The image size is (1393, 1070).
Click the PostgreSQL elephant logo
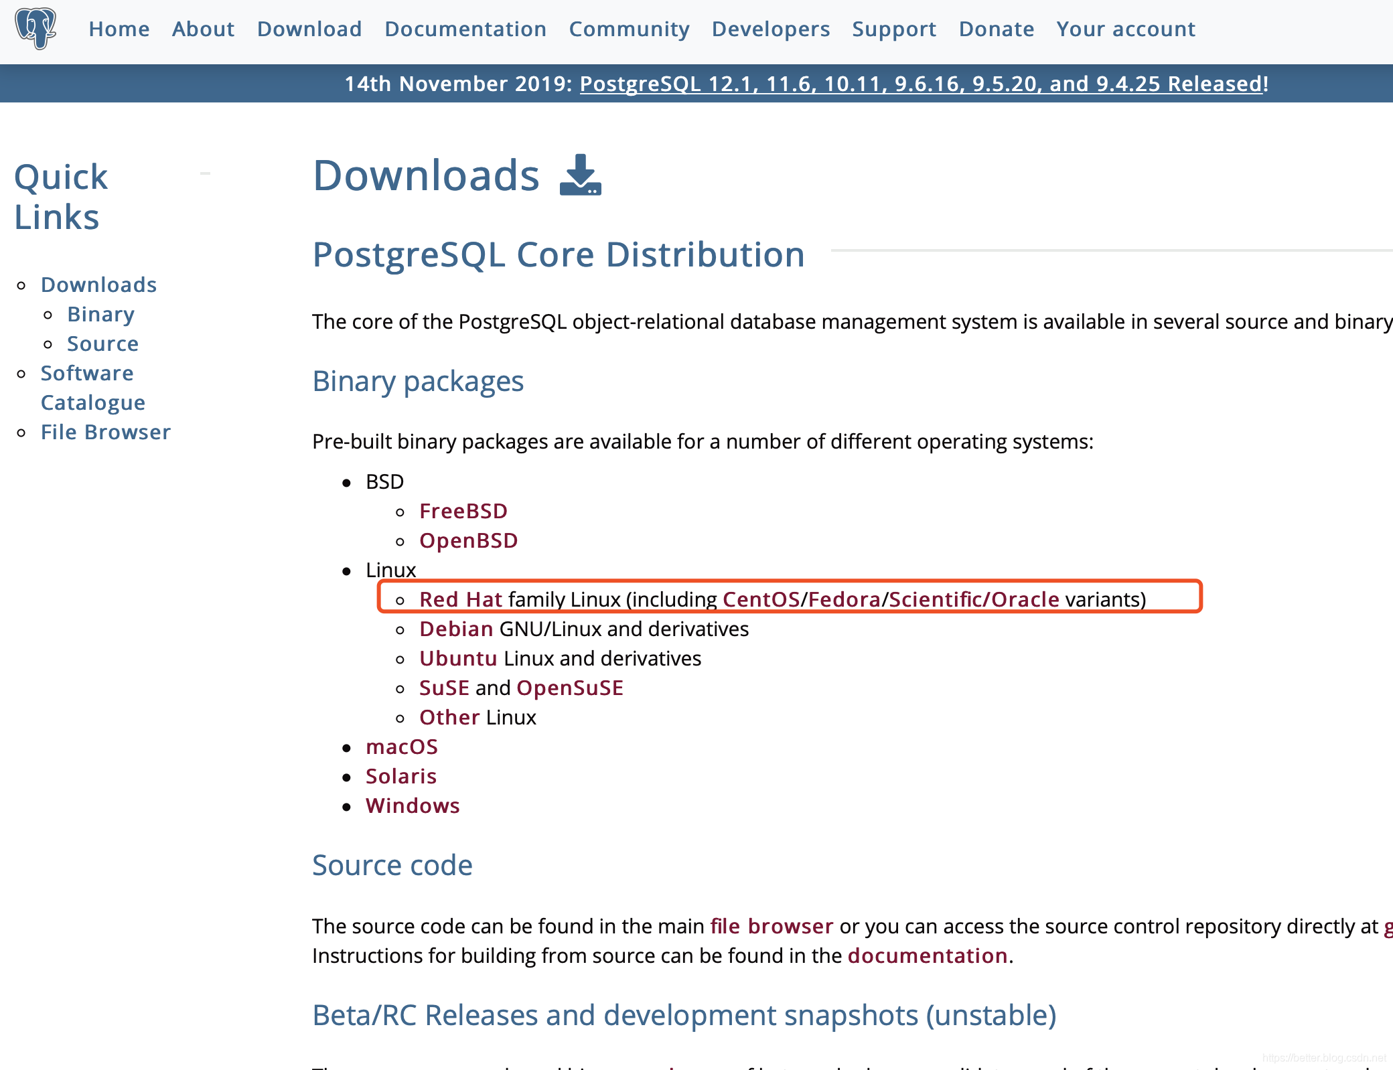coord(37,28)
